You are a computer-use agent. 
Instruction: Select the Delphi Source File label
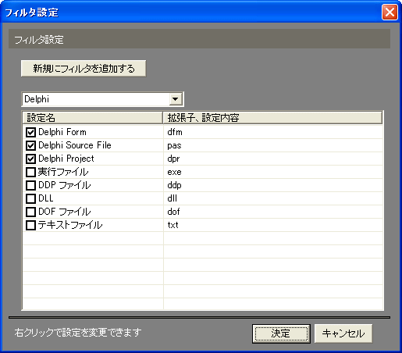pyautogui.click(x=75, y=145)
